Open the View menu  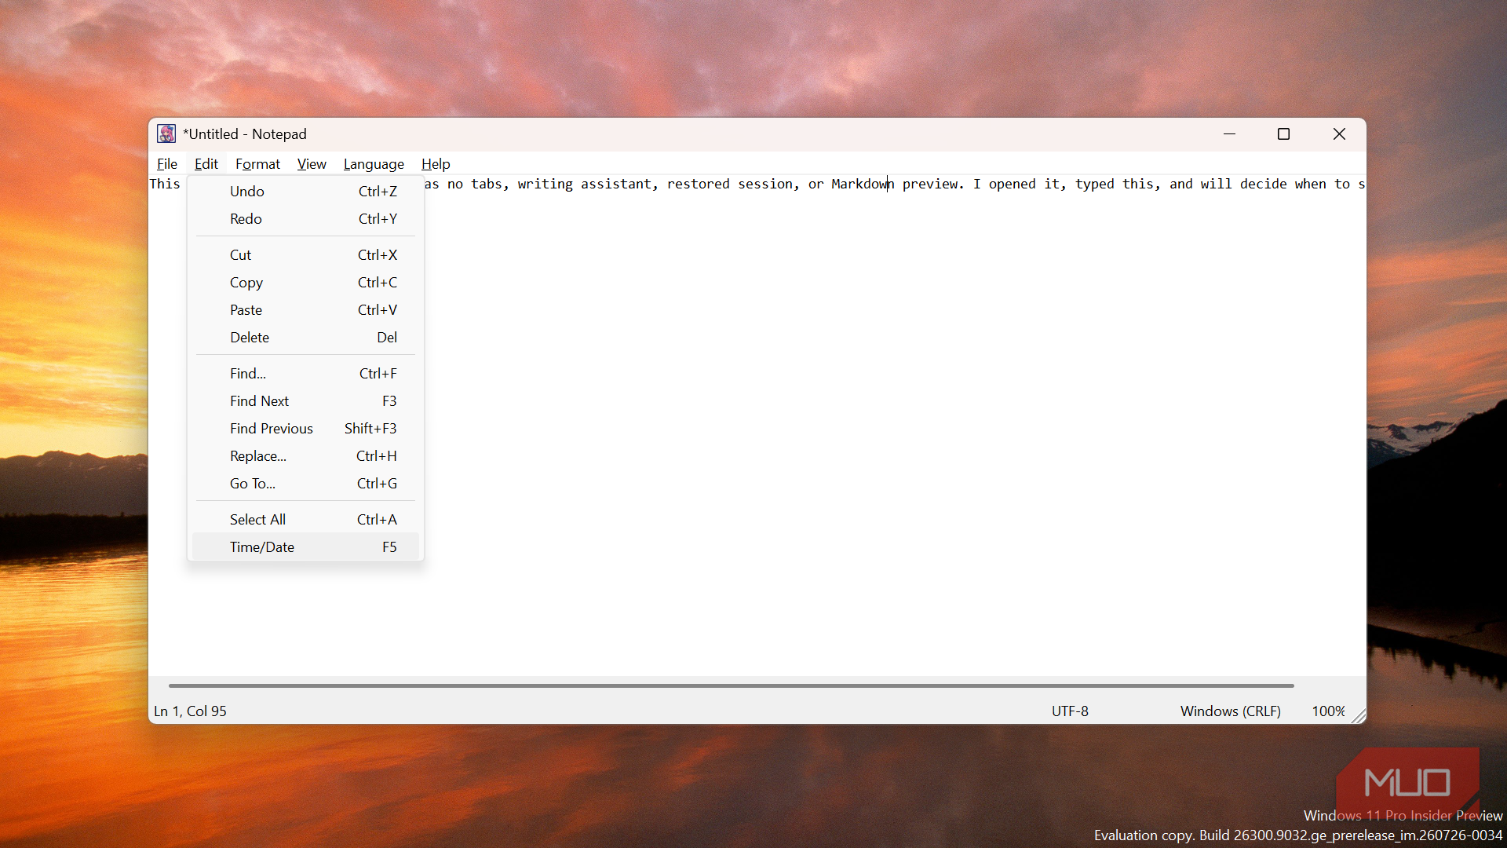click(312, 163)
